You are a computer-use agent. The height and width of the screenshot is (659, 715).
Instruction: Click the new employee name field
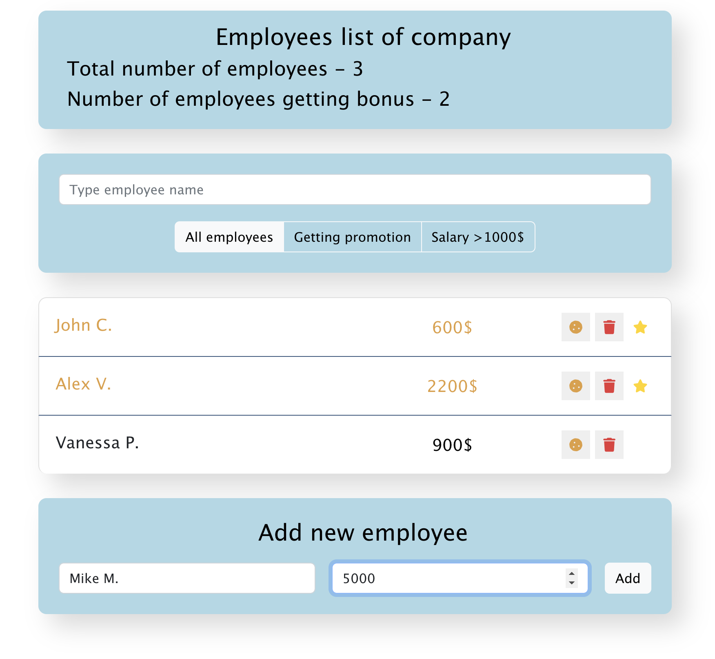click(187, 578)
